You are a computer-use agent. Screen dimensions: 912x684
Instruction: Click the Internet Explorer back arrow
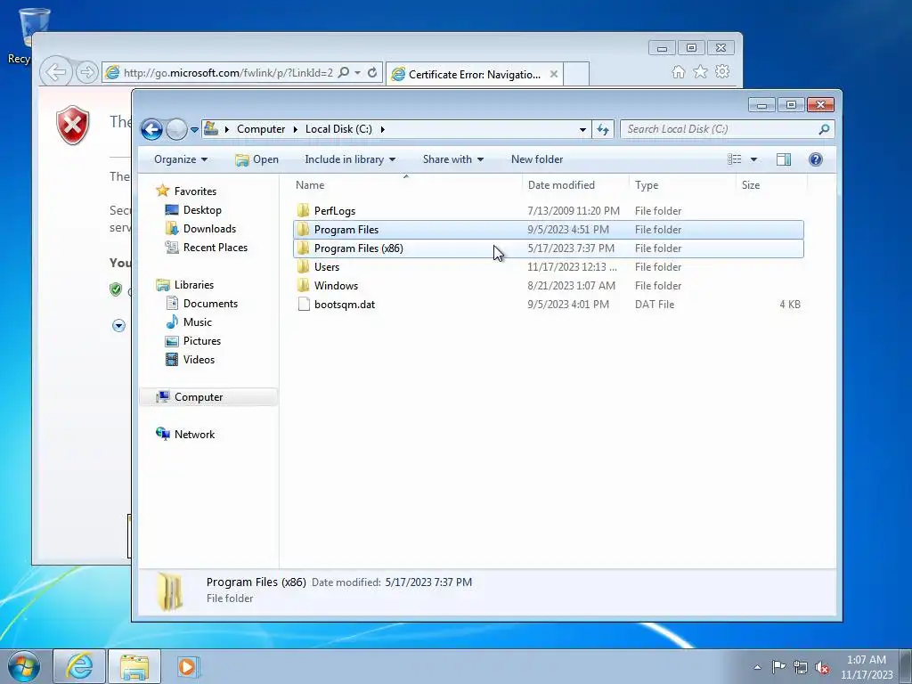click(56, 73)
